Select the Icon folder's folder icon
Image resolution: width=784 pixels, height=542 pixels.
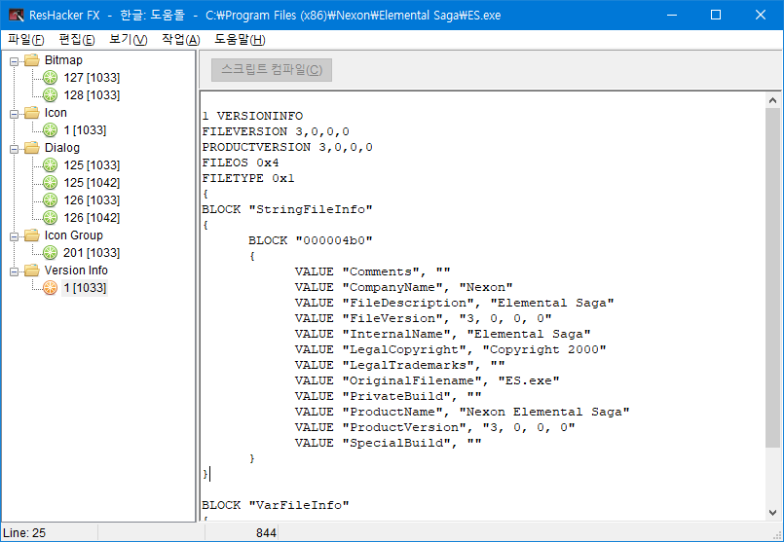32,113
